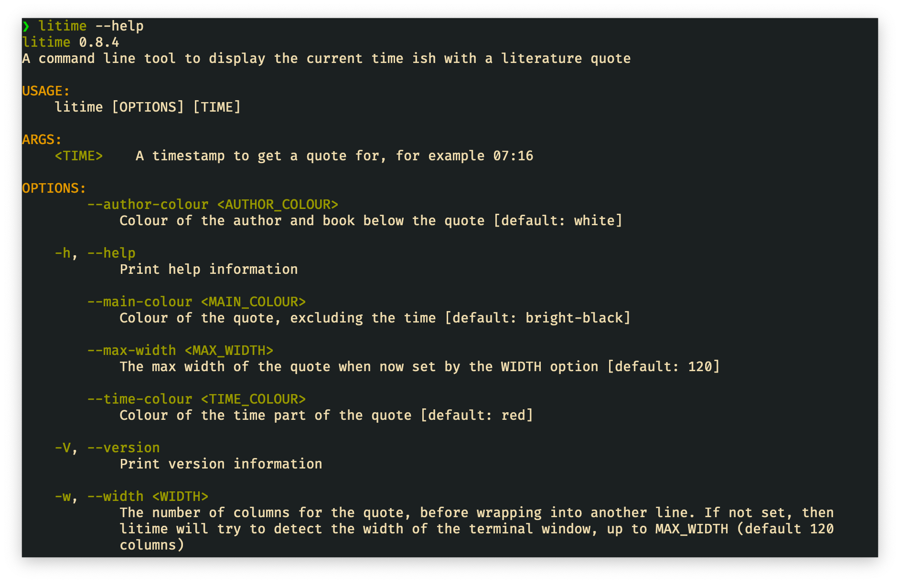Click the <AUTHOR_COLOUR> placeholder
This screenshot has height=583, width=900.
278,205
